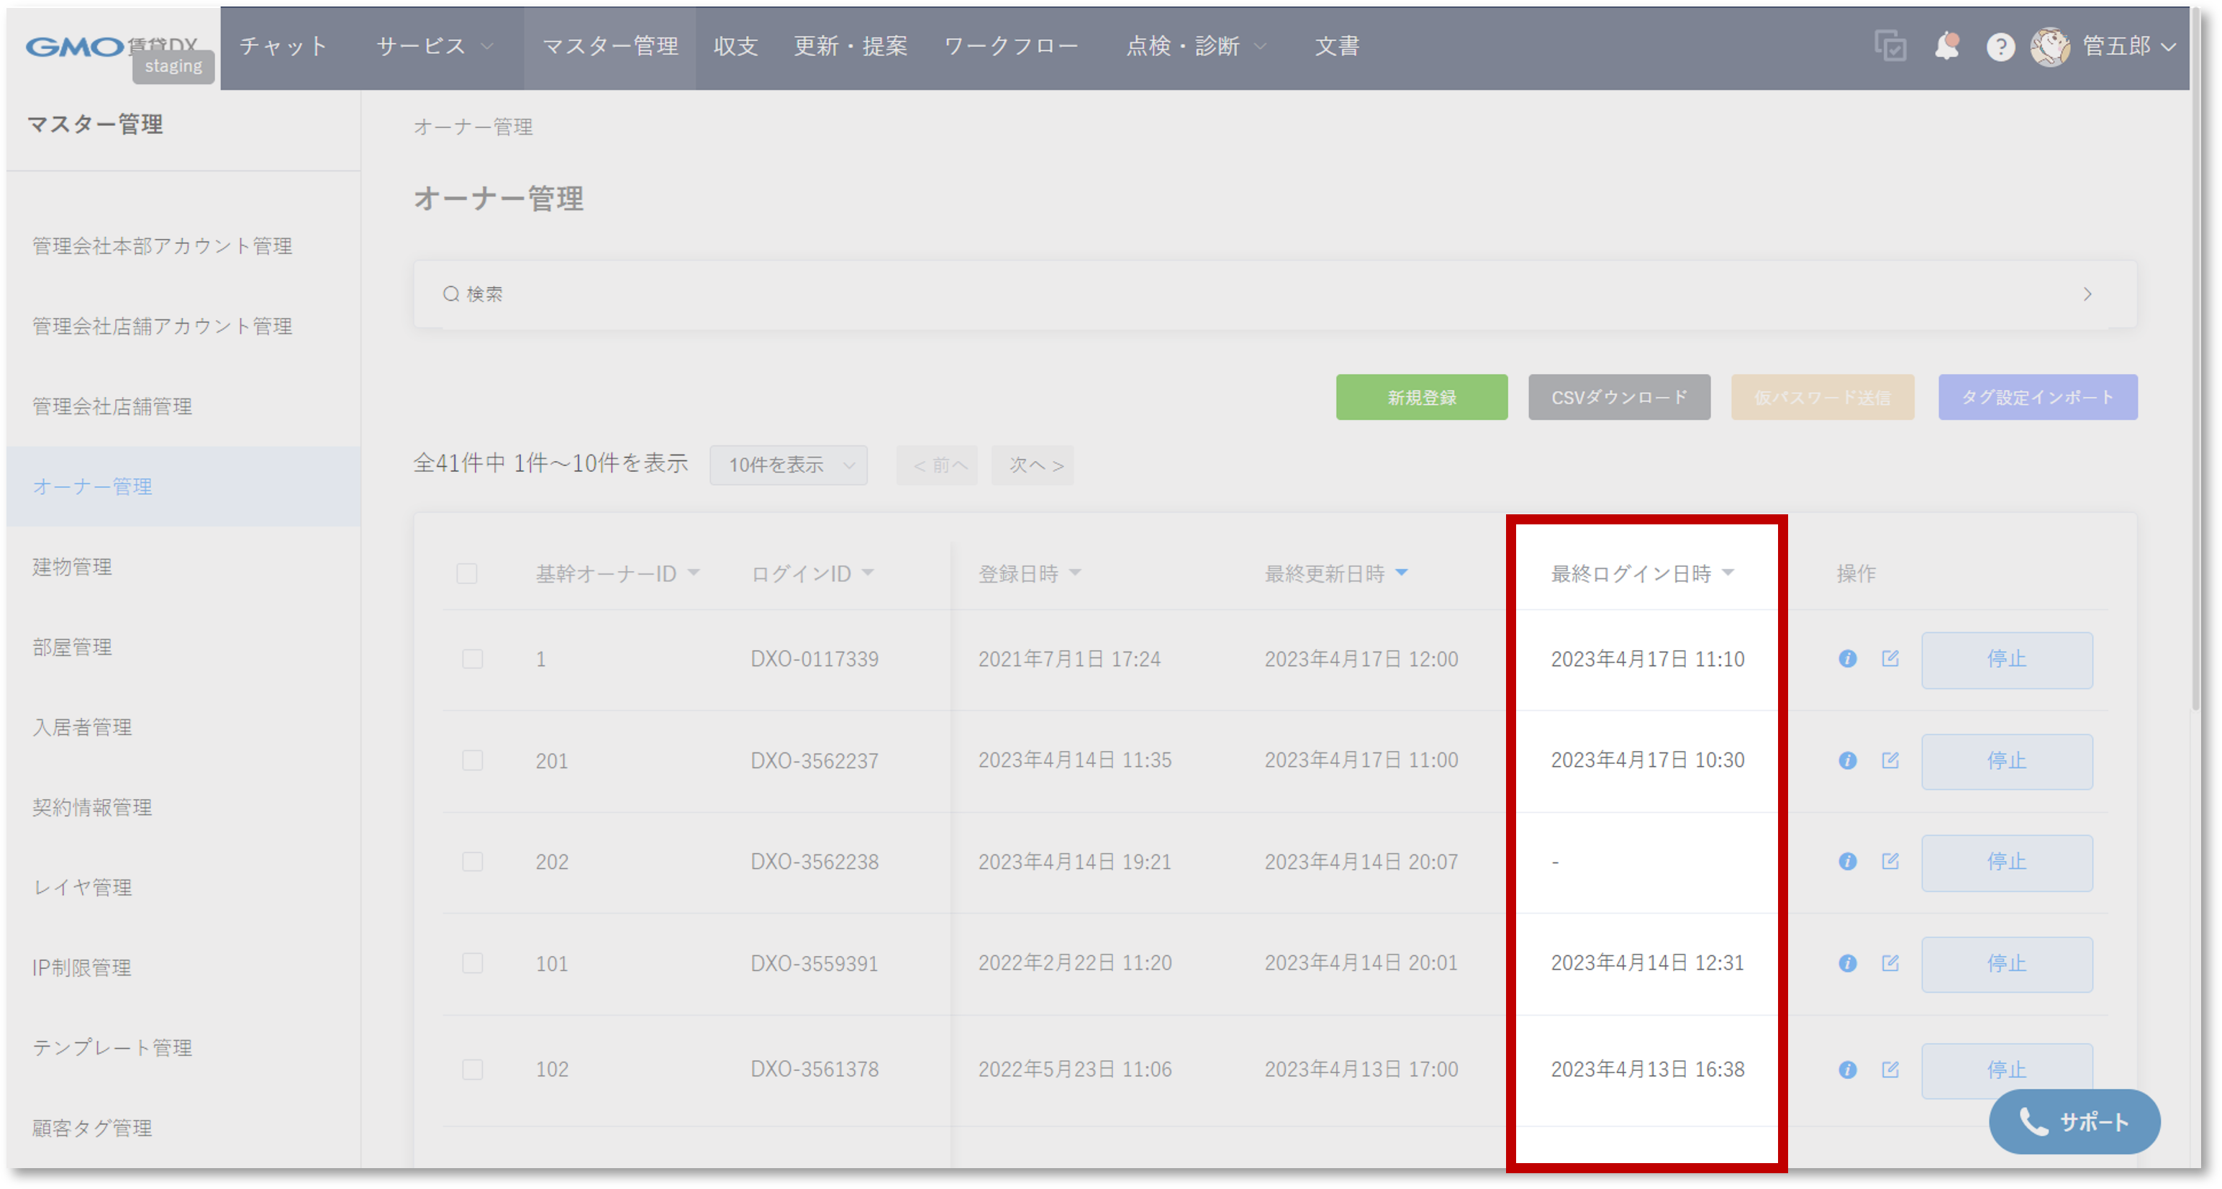2222x1189 pixels.
Task: Toggle the select-all checkbox in table header
Action: [467, 573]
